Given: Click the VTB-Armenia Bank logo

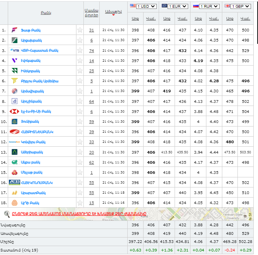Looking at the screenshot, I should [x=14, y=50].
